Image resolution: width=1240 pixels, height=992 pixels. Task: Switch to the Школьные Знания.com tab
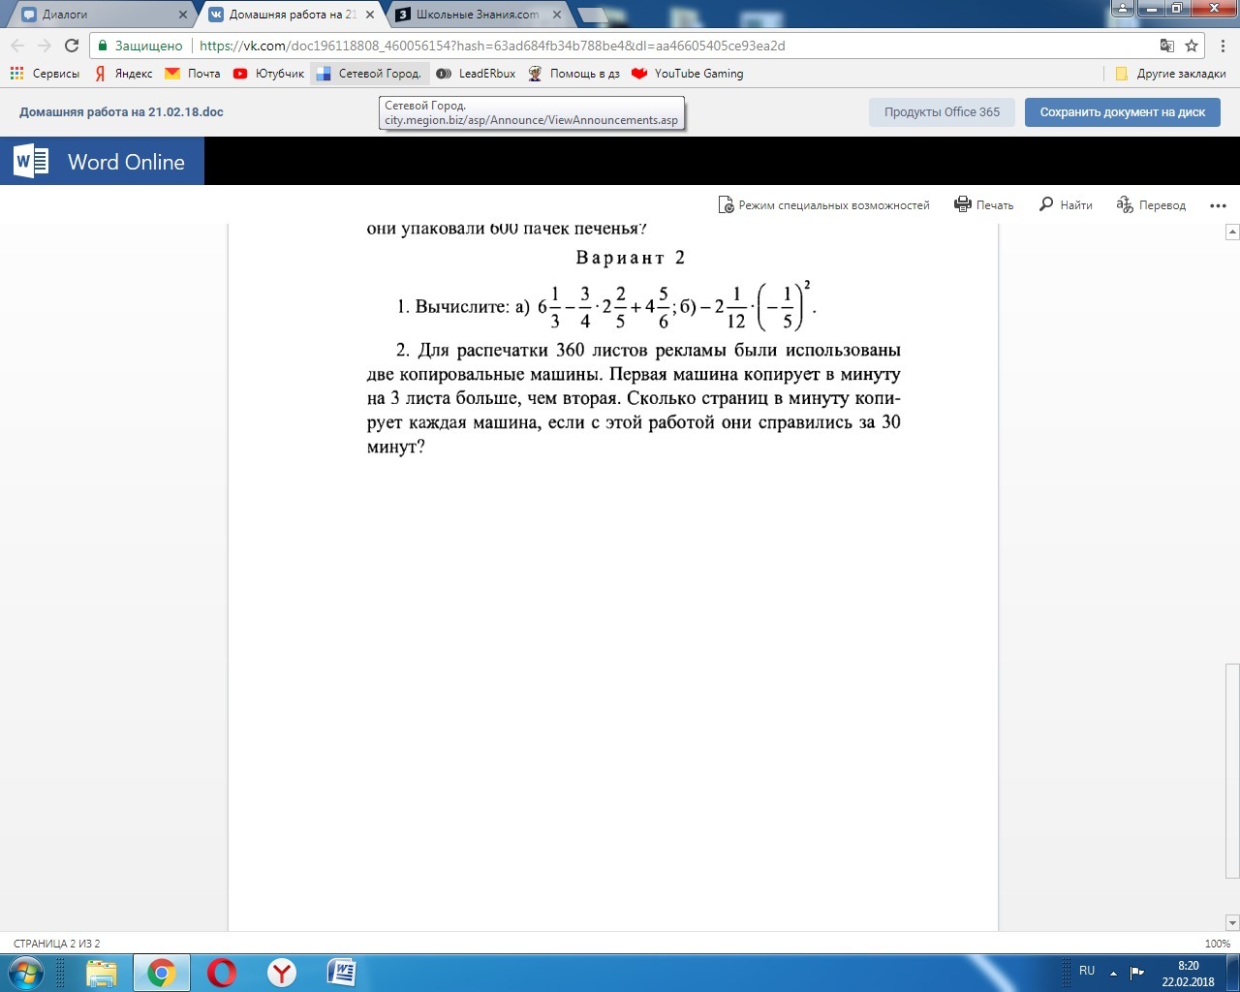click(x=477, y=15)
